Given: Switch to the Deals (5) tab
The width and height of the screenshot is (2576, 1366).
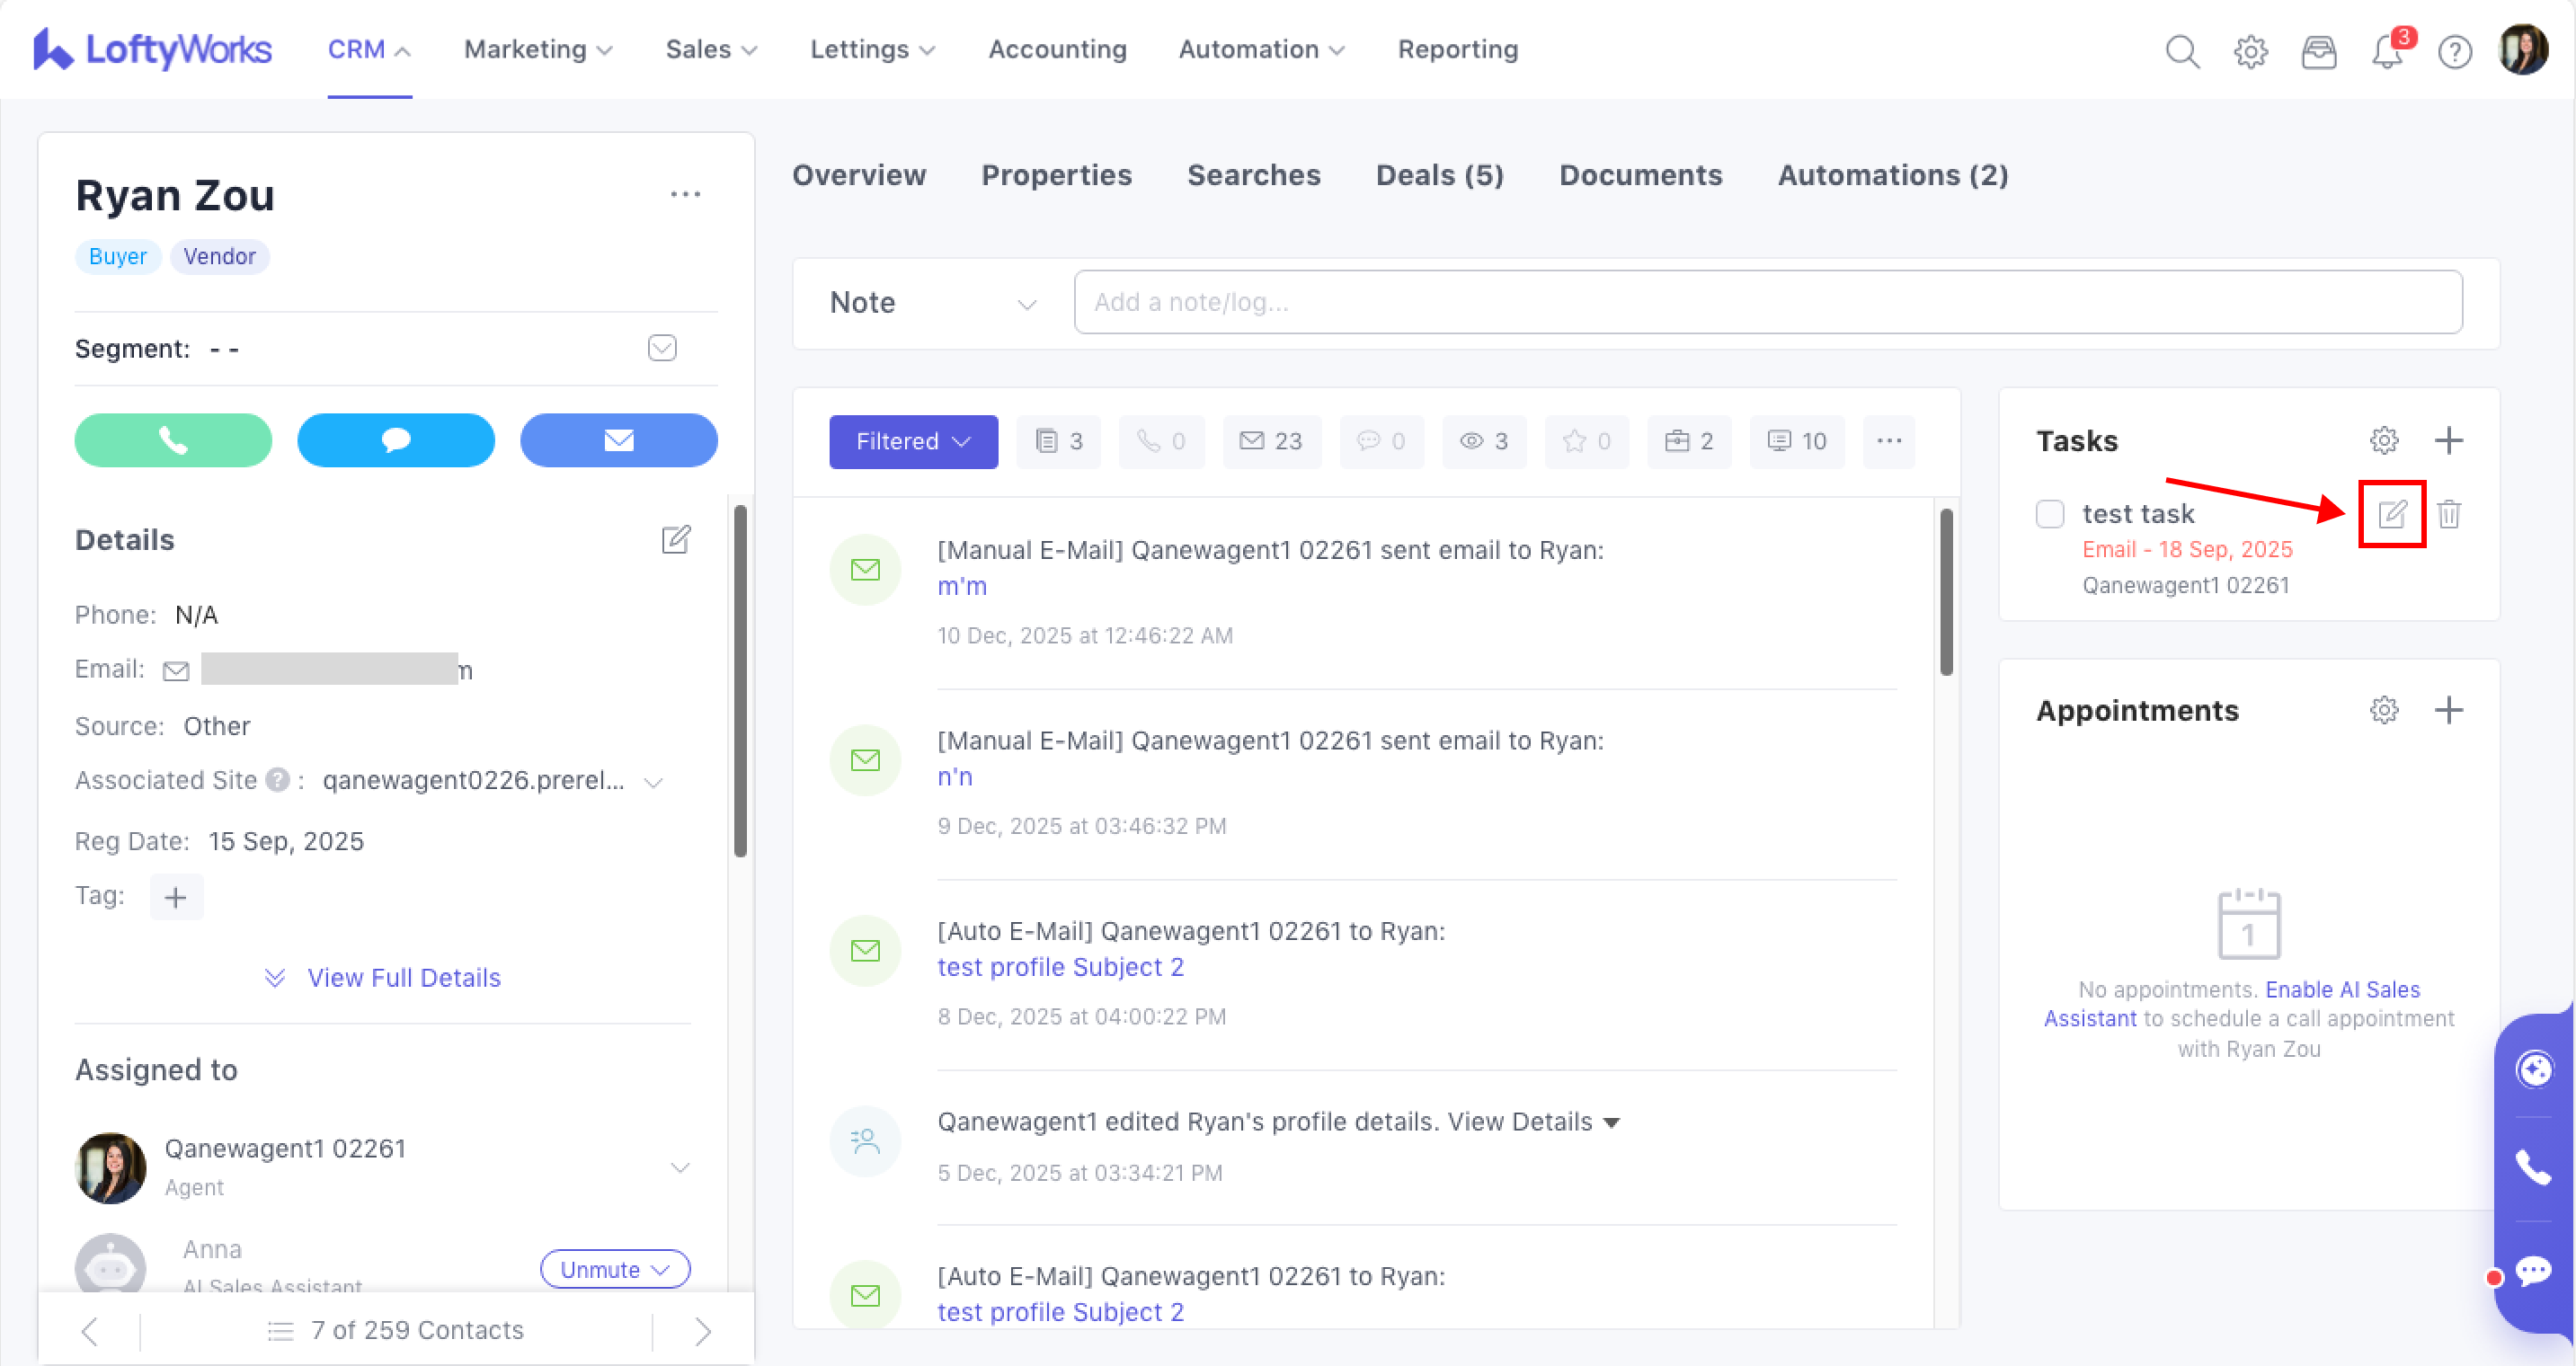Looking at the screenshot, I should (1439, 175).
